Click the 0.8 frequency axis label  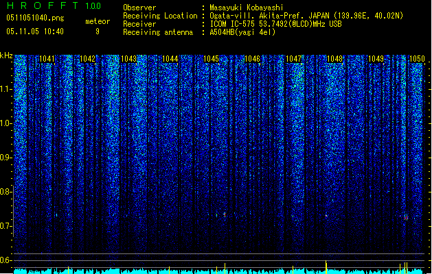tap(5, 192)
